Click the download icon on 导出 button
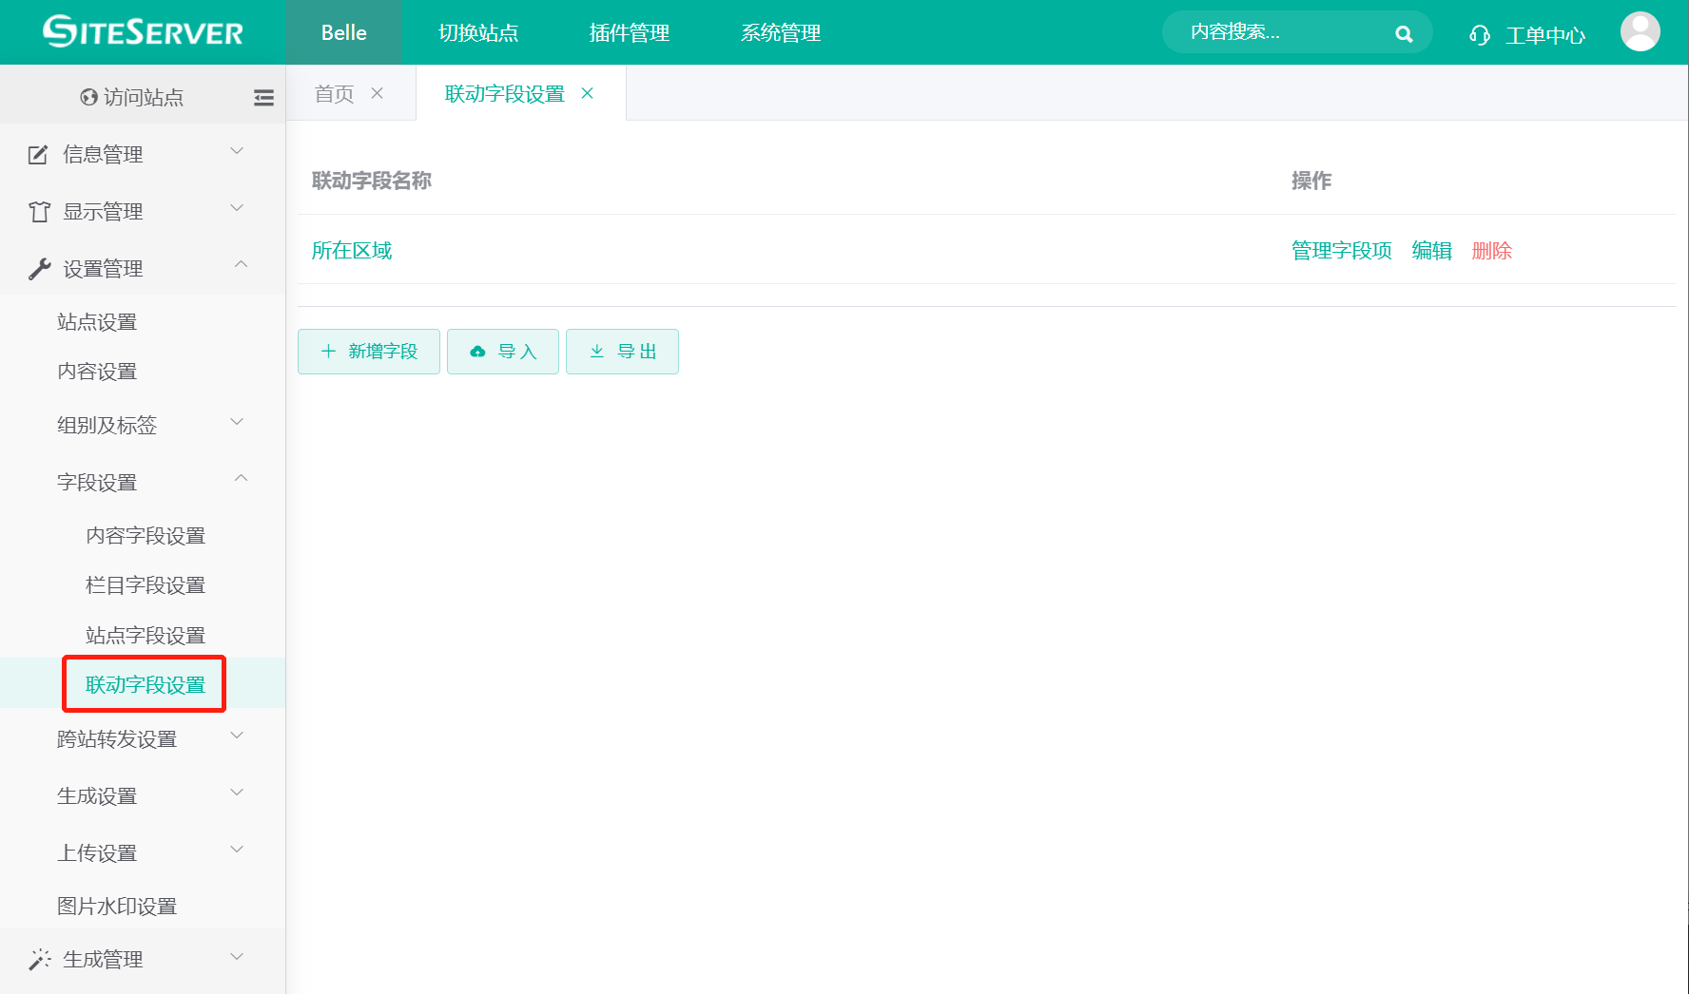Screen dimensions: 1689x994 click(597, 351)
